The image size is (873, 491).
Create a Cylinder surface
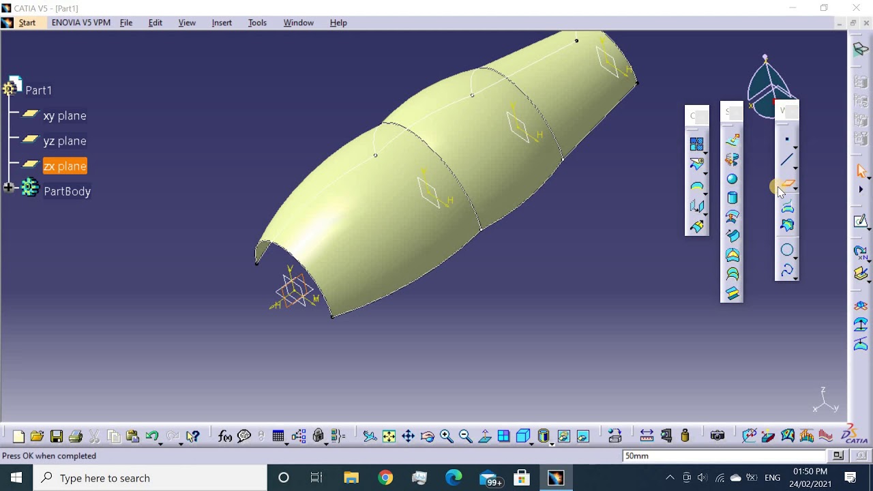tap(732, 198)
